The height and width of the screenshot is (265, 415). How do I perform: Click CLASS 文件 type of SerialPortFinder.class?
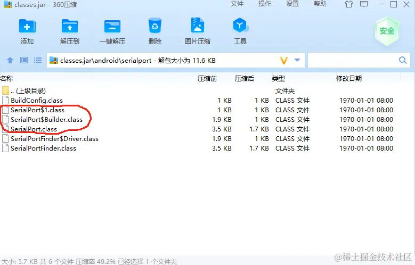point(292,148)
